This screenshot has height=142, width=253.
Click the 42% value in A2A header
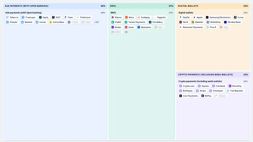point(103,6)
